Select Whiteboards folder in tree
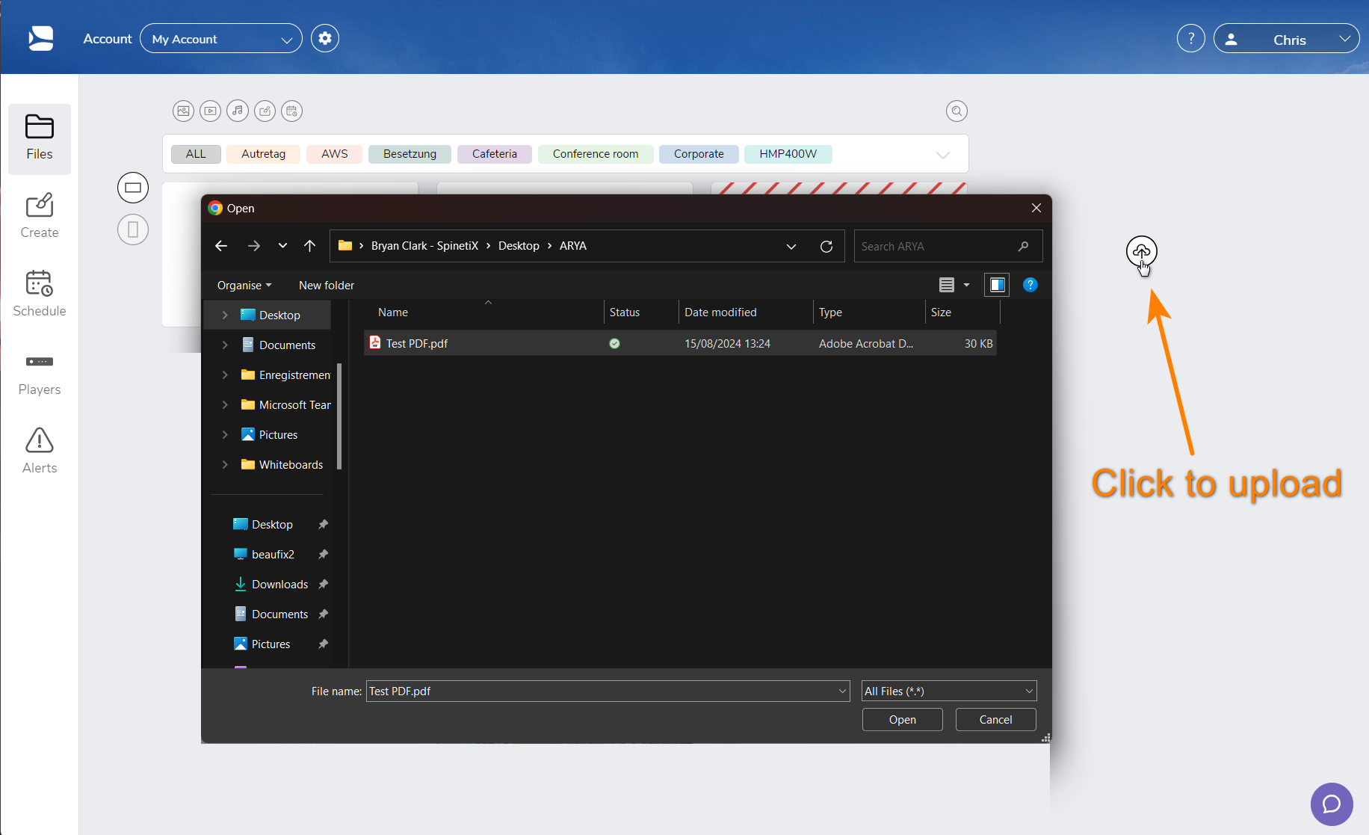1369x835 pixels. click(x=282, y=465)
